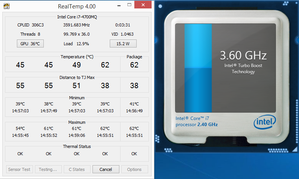Open the Sensor Test button
This screenshot has height=179, width=299.
[19, 169]
